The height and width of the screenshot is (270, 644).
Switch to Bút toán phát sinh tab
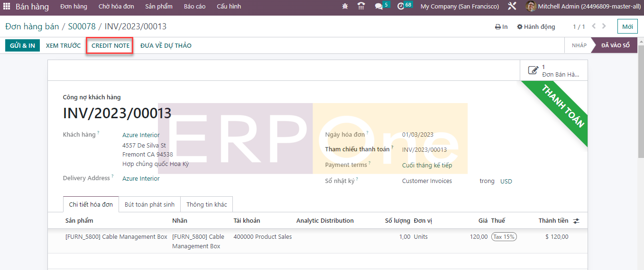click(149, 205)
